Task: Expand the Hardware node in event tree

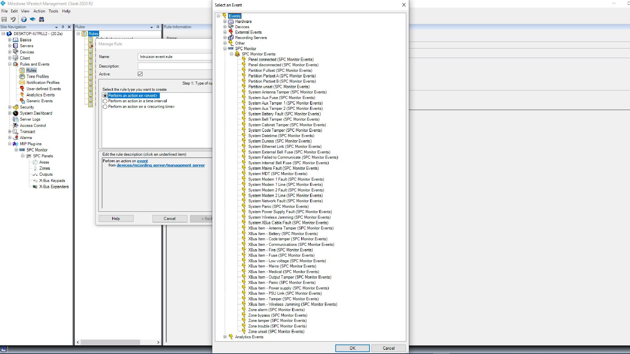Action: coord(225,21)
